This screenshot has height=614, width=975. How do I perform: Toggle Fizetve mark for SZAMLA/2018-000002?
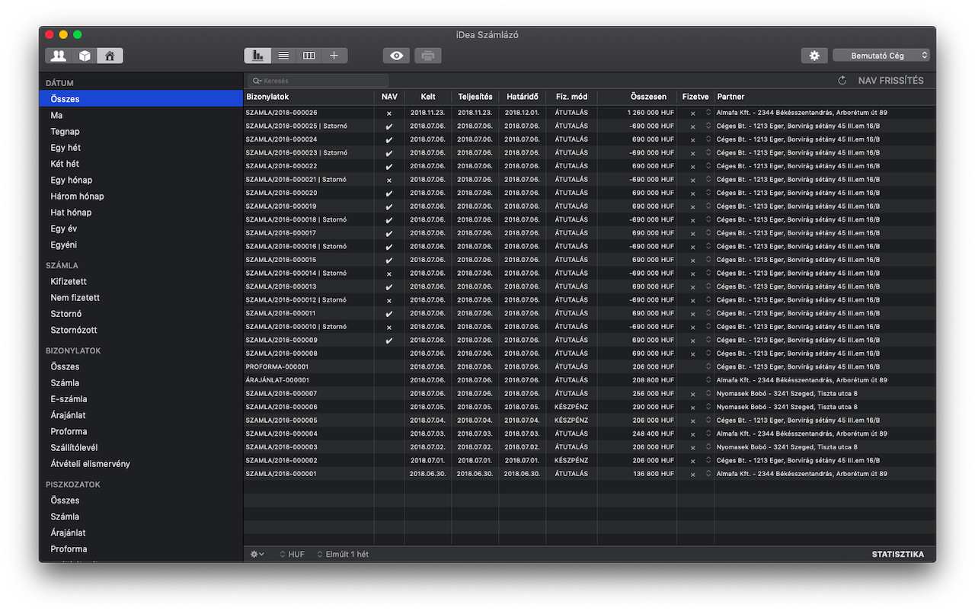pos(692,461)
